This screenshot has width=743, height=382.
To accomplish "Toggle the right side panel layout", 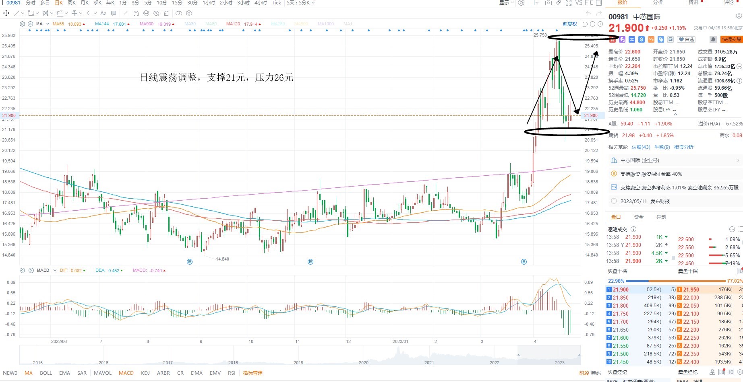I will coord(599,3).
